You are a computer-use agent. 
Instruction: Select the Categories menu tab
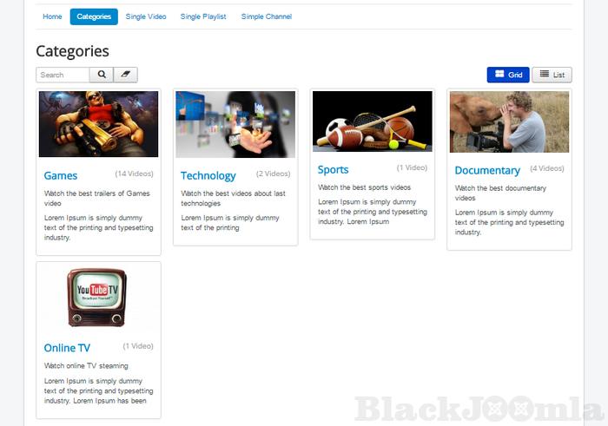coord(94,16)
